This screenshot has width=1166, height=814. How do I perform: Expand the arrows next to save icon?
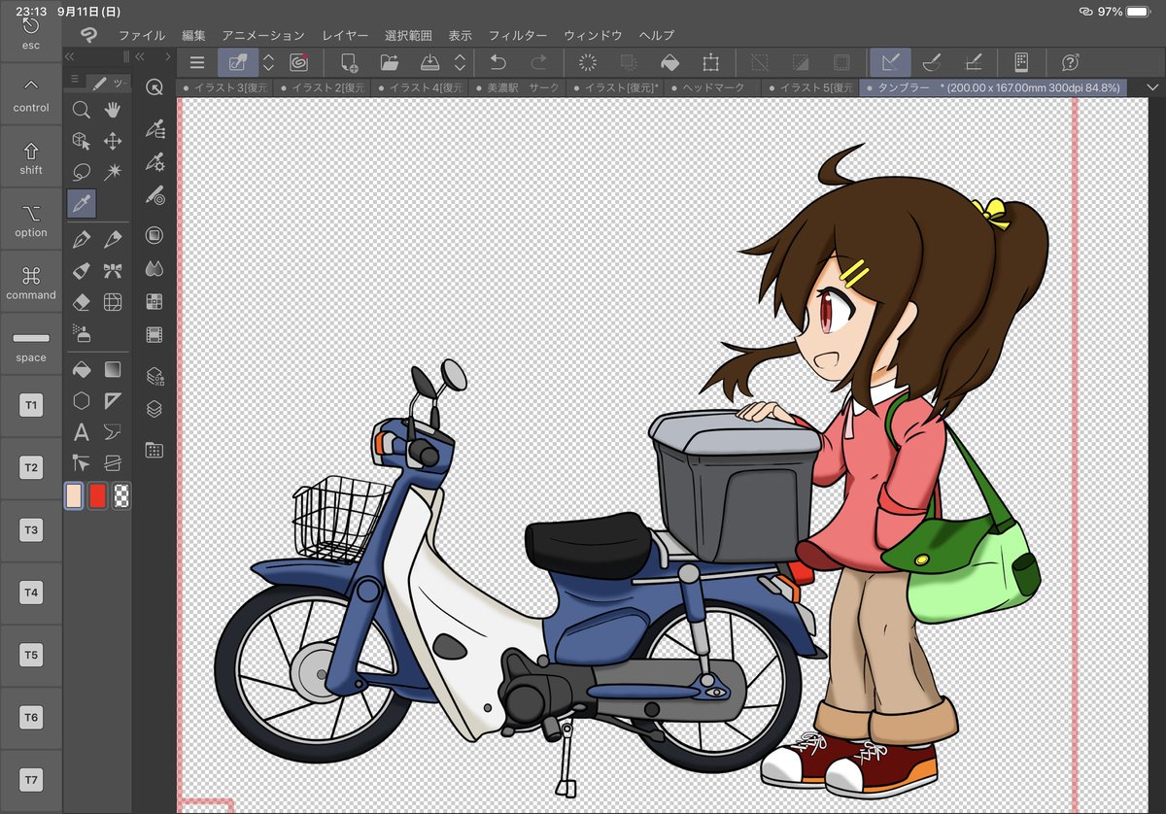(x=461, y=62)
